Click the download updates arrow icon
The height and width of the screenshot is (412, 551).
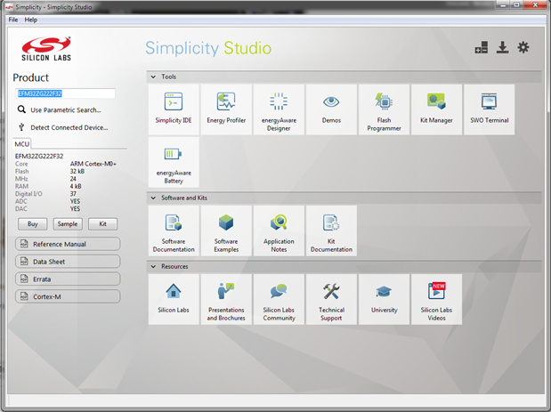click(x=503, y=47)
